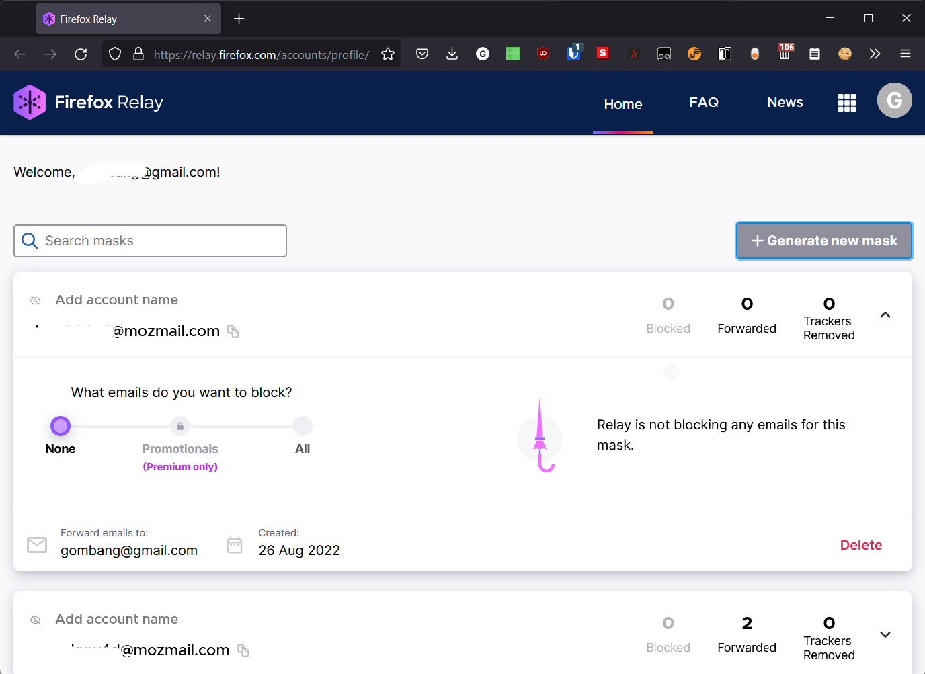Open a new browser tab

(x=239, y=19)
